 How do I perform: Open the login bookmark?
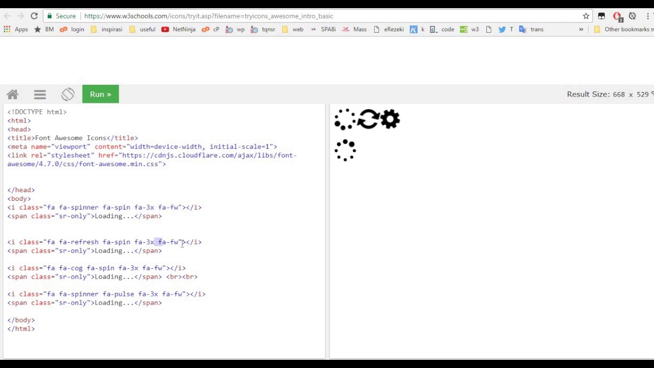[72, 29]
